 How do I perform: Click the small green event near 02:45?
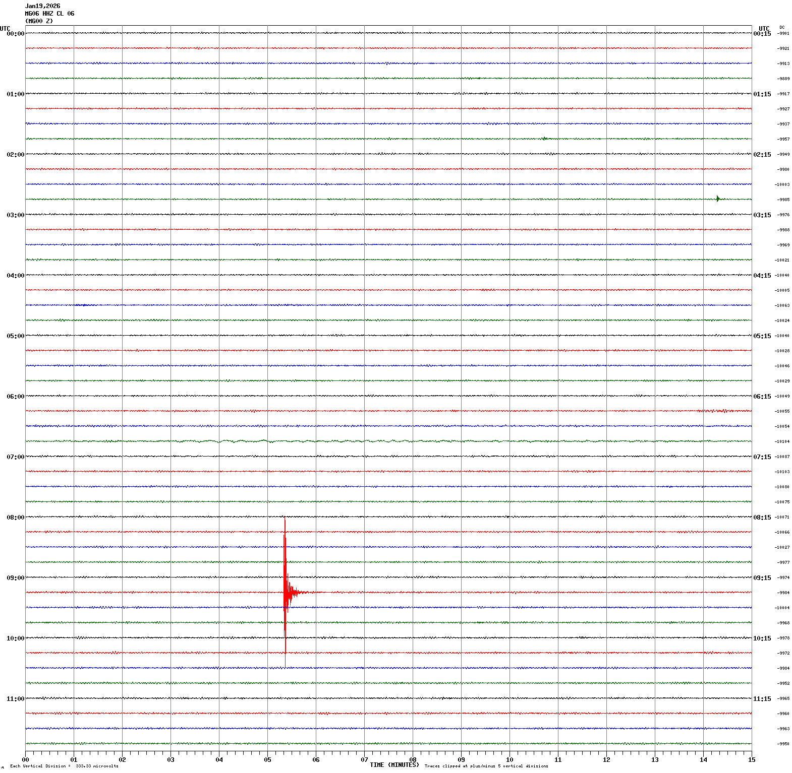click(717, 199)
